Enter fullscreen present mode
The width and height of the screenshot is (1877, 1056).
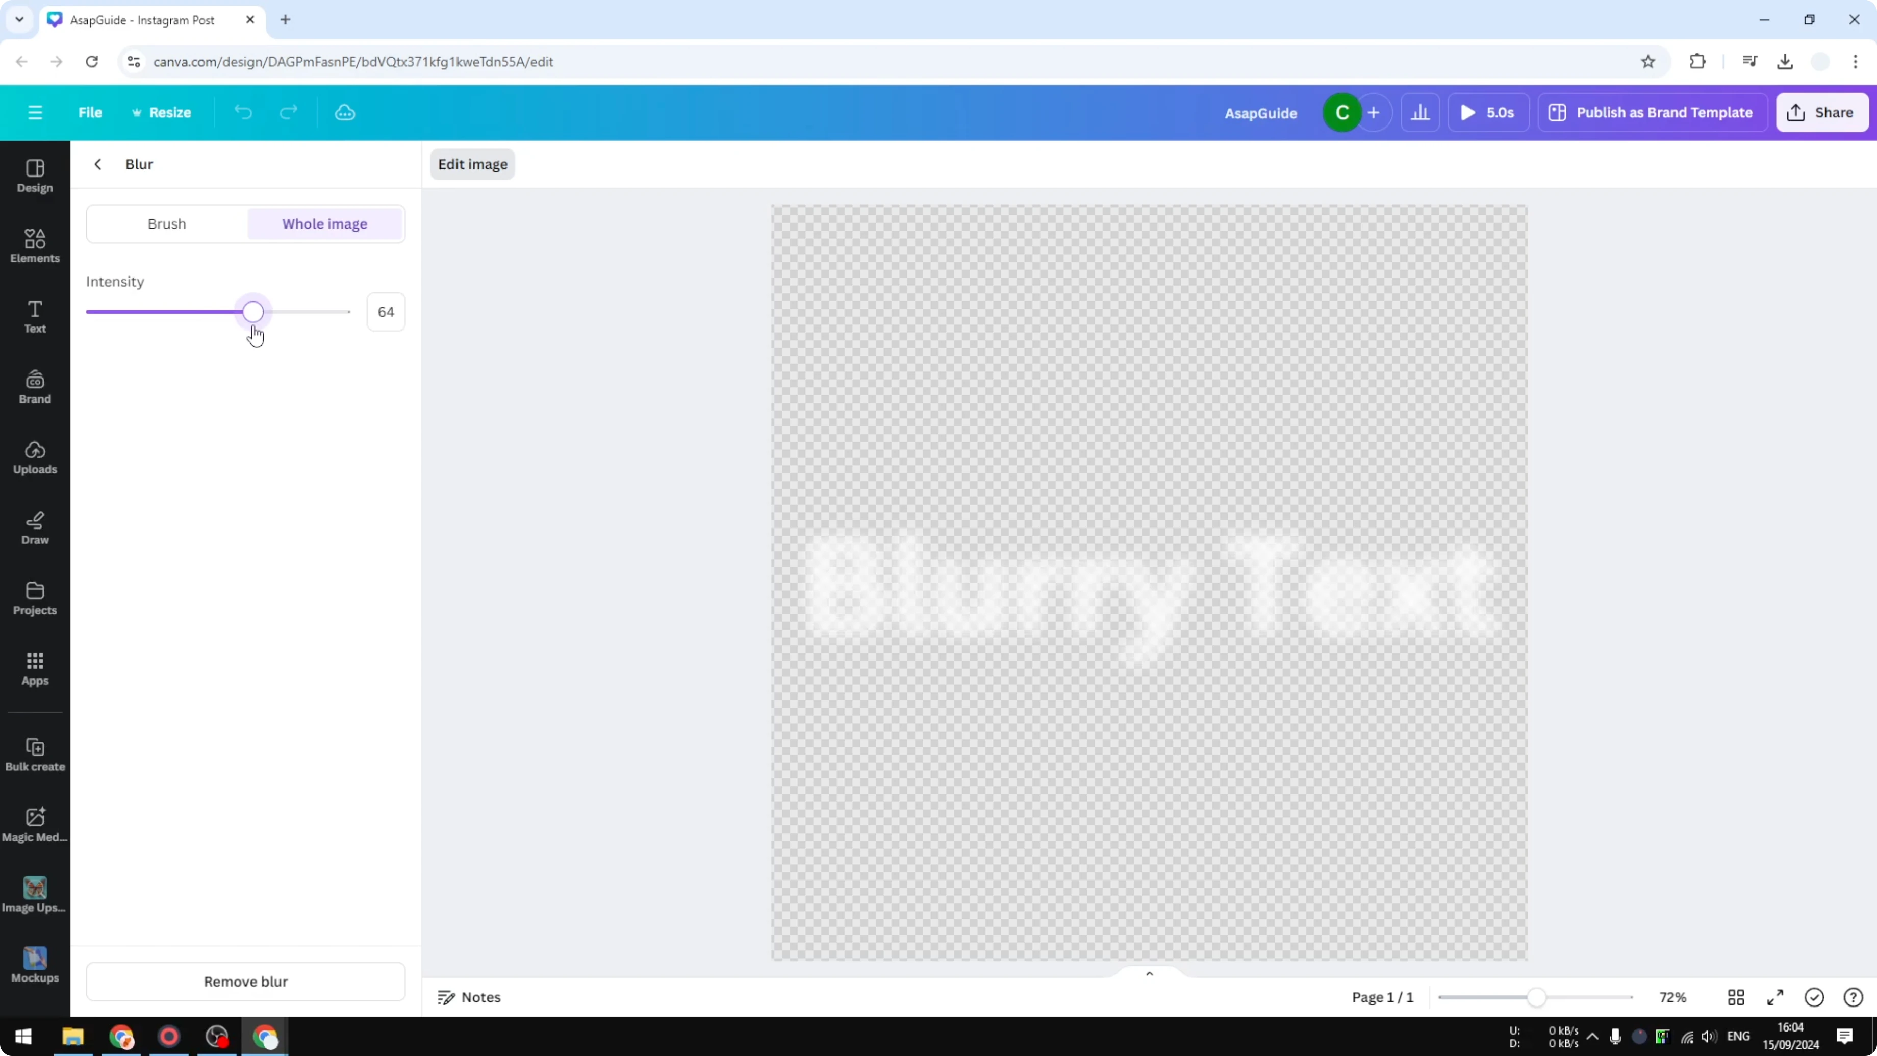click(x=1775, y=997)
